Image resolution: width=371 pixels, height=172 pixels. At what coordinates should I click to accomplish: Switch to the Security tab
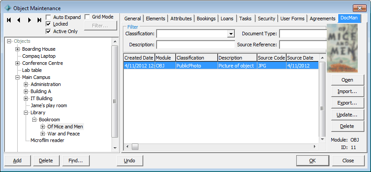click(266, 19)
